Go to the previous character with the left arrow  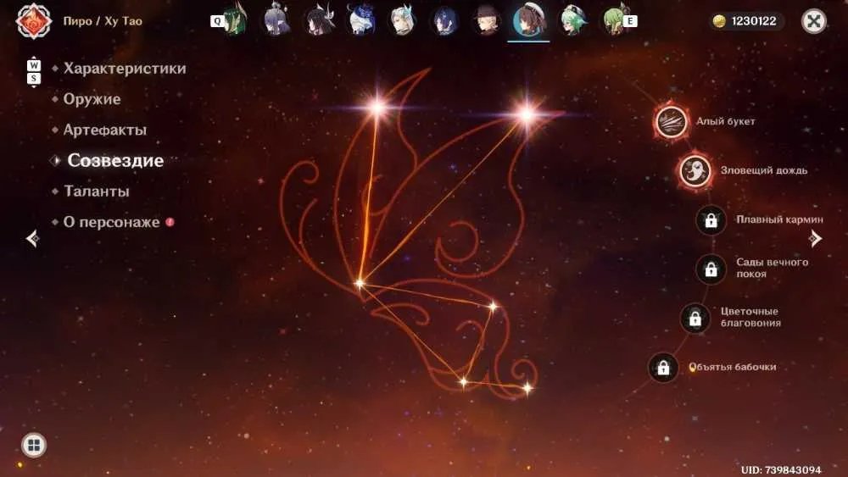tap(32, 238)
